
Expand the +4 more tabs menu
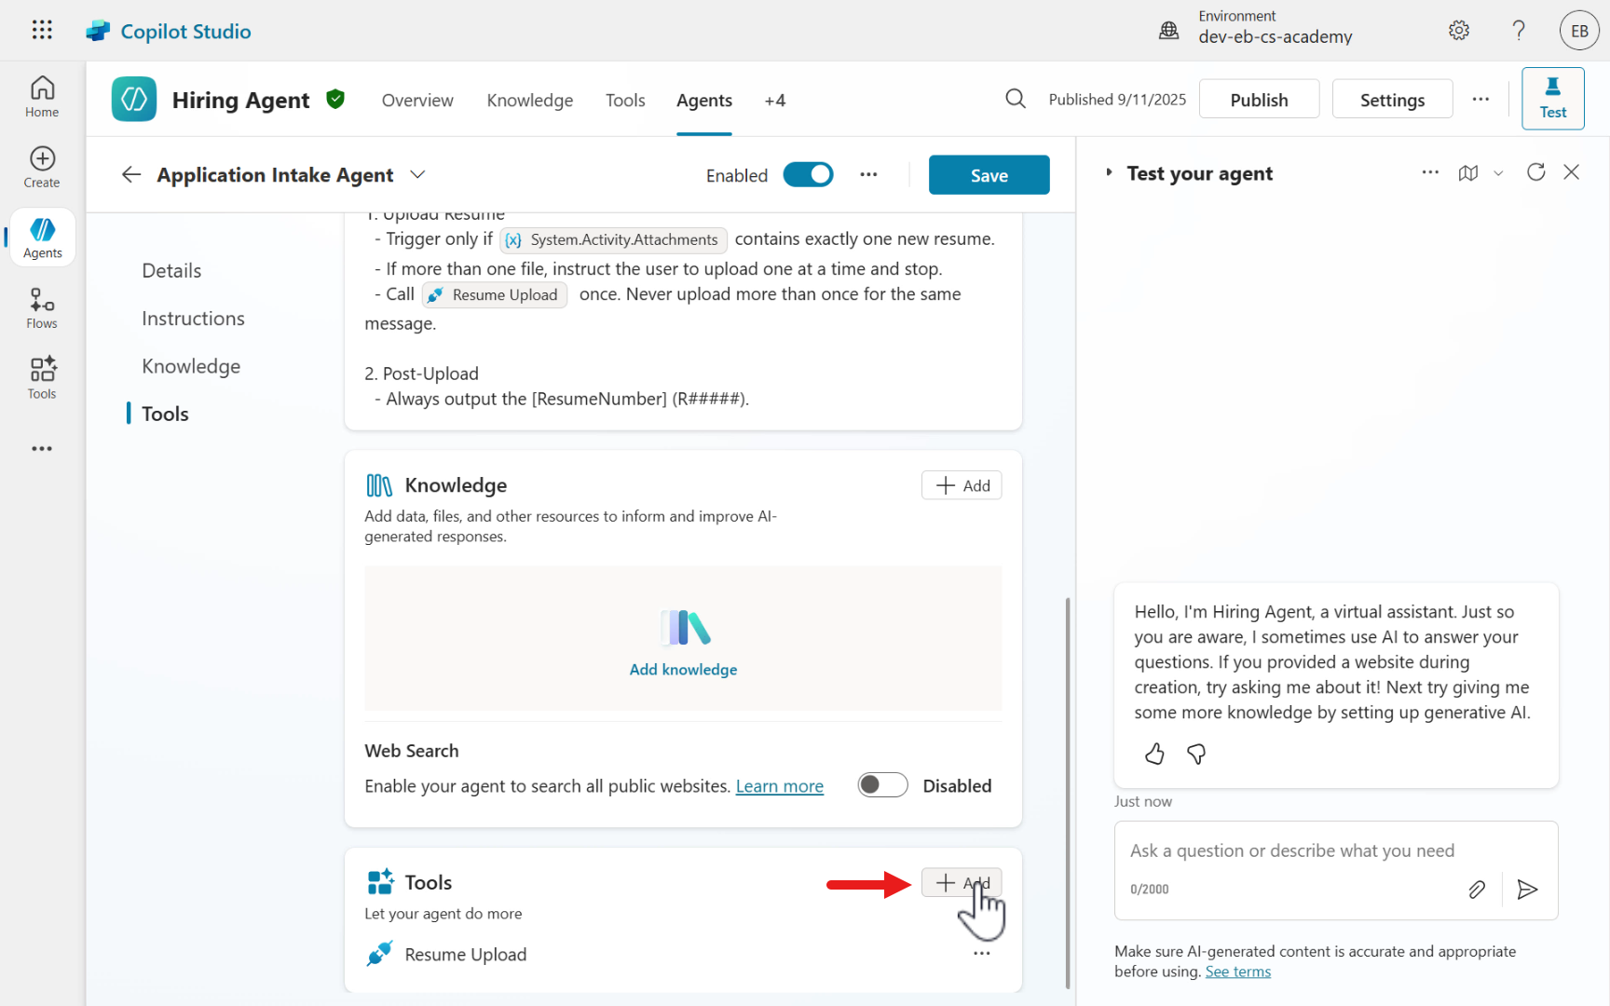[x=774, y=101]
